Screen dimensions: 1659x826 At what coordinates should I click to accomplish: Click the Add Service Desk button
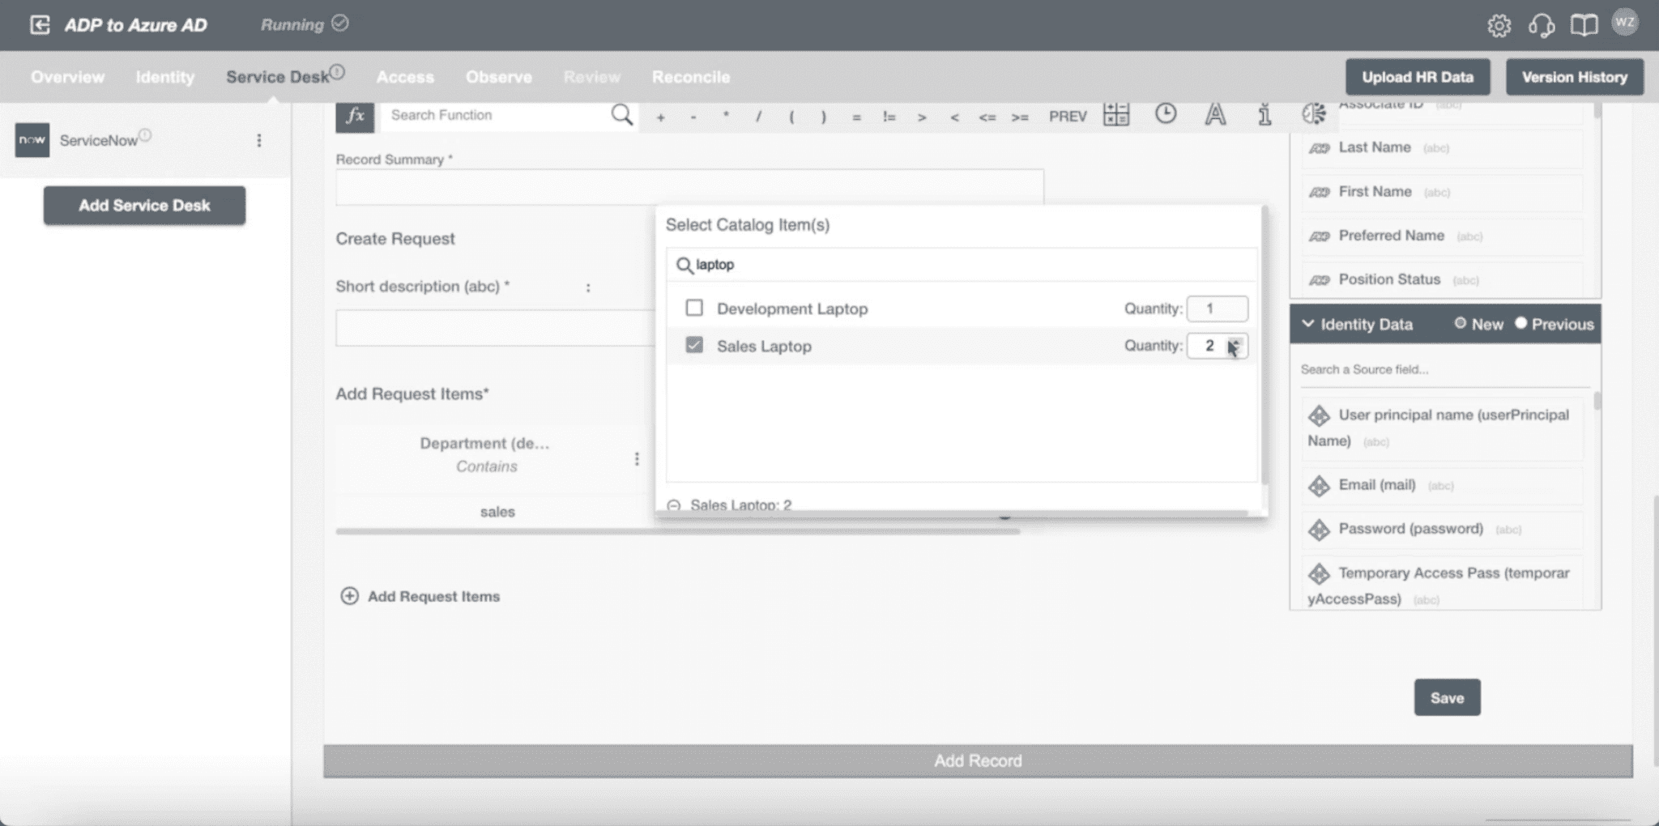[144, 205]
